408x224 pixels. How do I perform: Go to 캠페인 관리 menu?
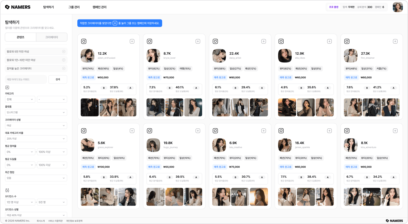click(99, 7)
